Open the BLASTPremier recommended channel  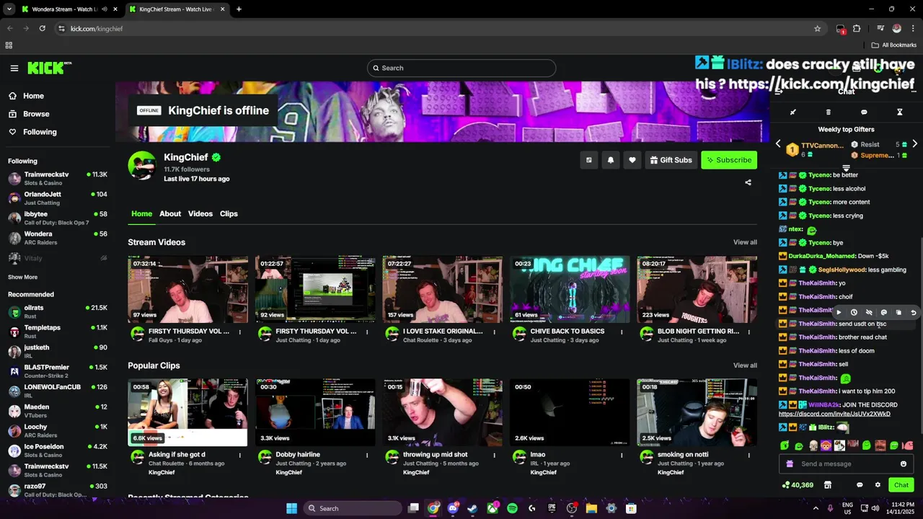pos(58,371)
